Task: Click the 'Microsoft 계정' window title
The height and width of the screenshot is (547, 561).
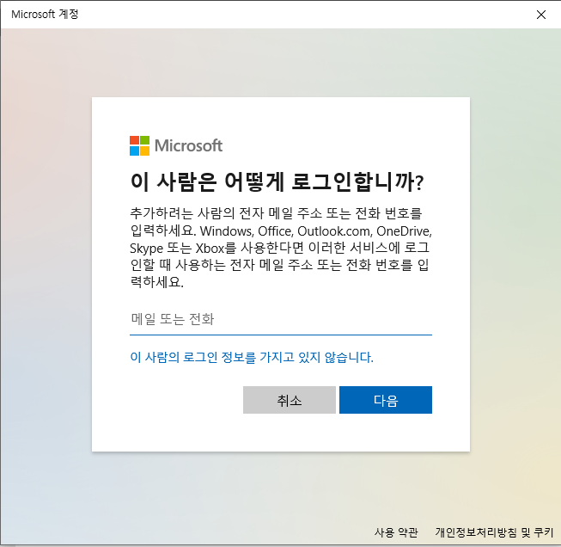Action: [x=45, y=15]
